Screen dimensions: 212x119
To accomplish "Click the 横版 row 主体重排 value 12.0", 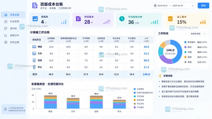I will point(51,47).
